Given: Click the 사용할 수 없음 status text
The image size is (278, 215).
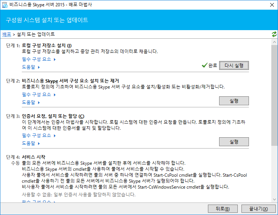Looking at the screenshot, I should (79, 195).
